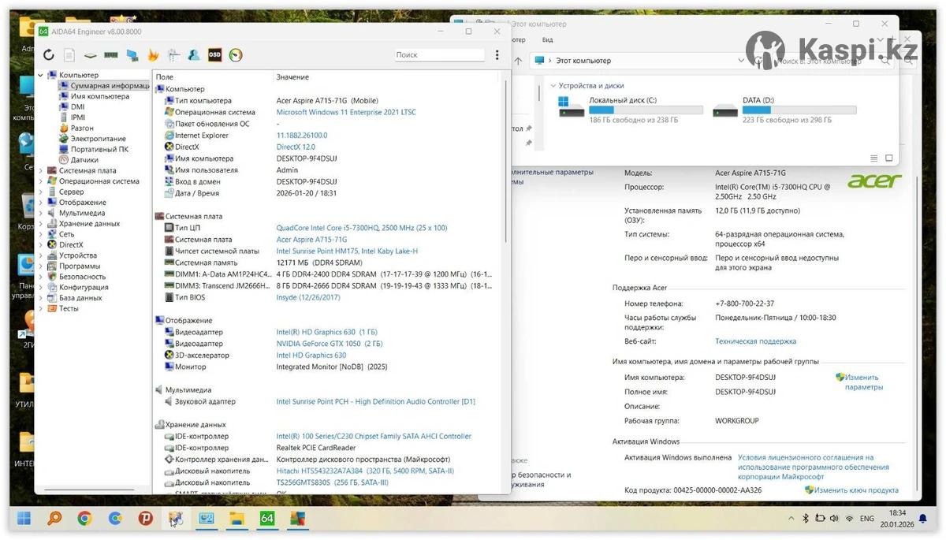This screenshot has height=540, width=946.
Task: Collapse the Компьютер tree node
Action: click(x=41, y=75)
